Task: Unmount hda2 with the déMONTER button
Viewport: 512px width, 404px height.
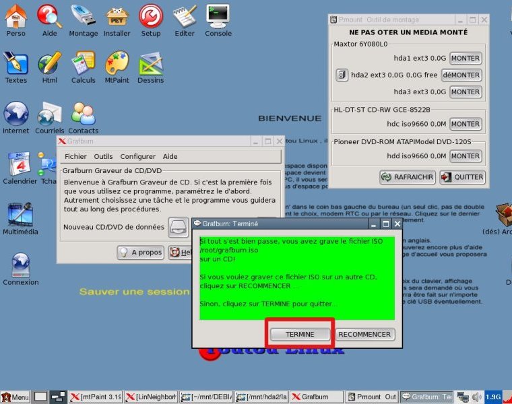Action: click(461, 75)
